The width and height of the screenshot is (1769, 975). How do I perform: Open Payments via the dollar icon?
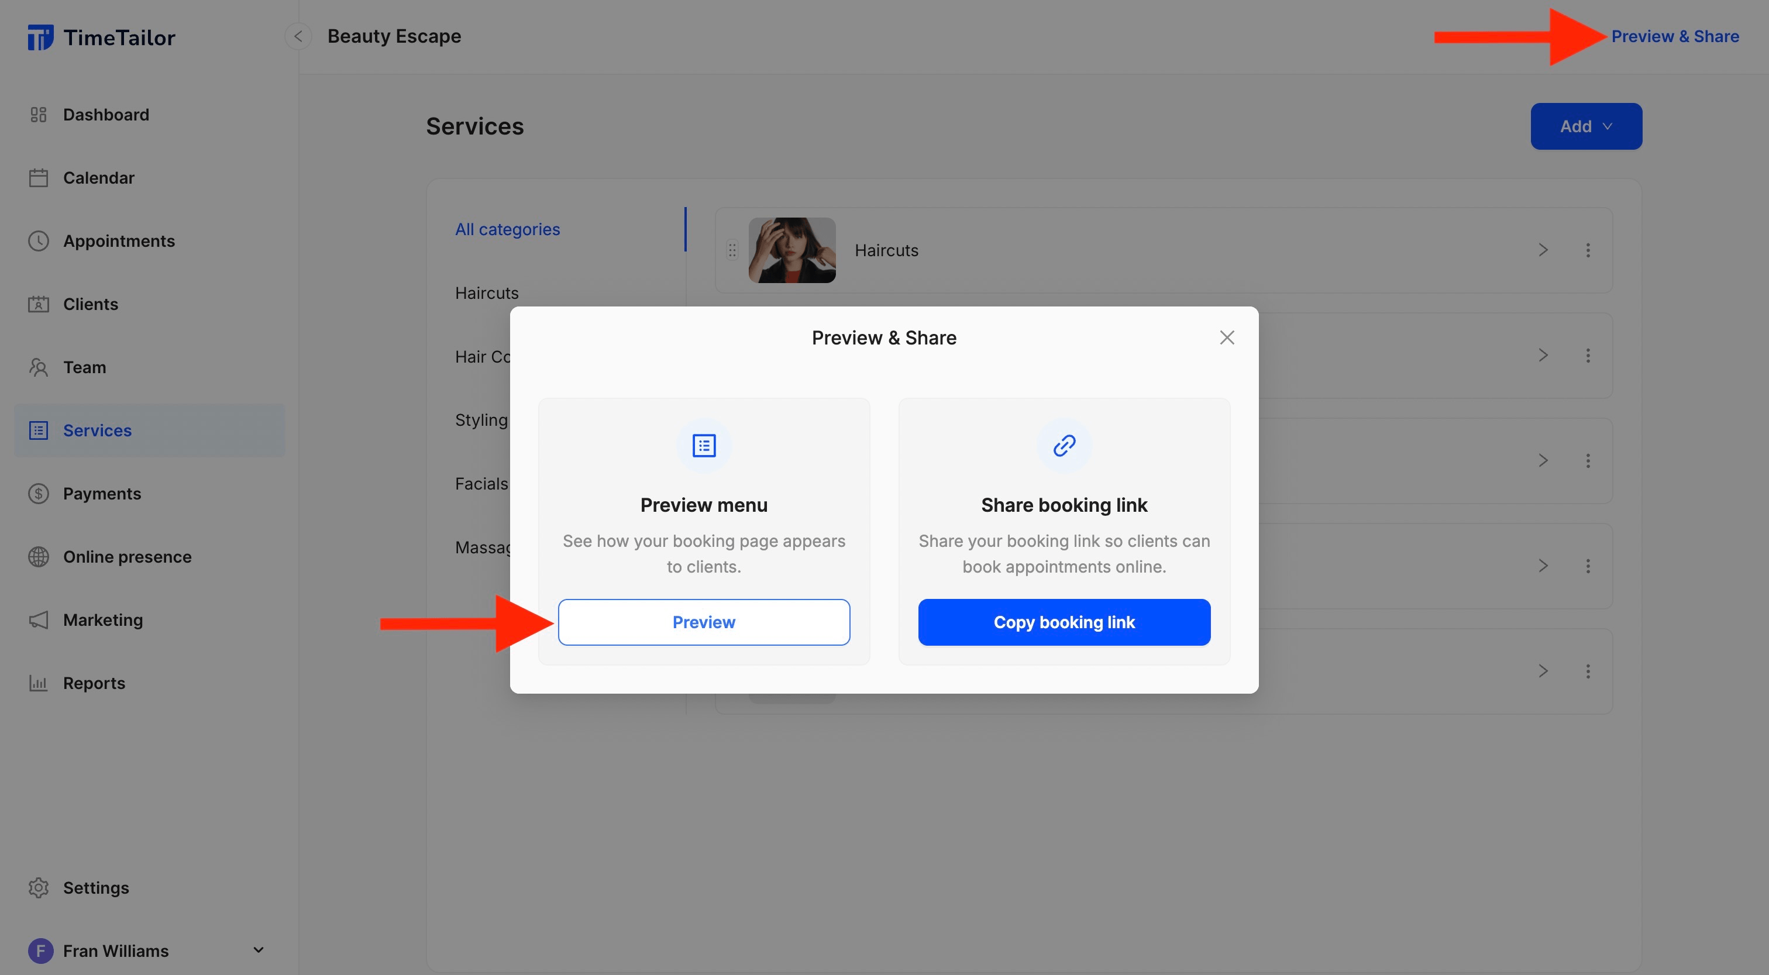(38, 493)
